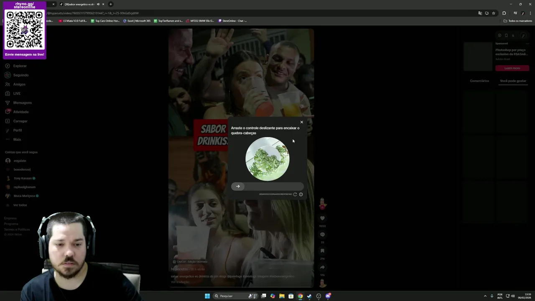Like the video with the heart icon

point(322,218)
